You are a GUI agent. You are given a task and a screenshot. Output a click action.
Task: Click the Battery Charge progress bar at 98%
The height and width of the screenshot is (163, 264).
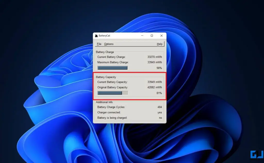112,68
